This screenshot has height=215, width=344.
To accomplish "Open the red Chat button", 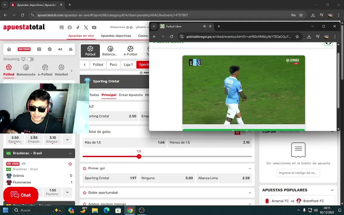I will [21, 195].
